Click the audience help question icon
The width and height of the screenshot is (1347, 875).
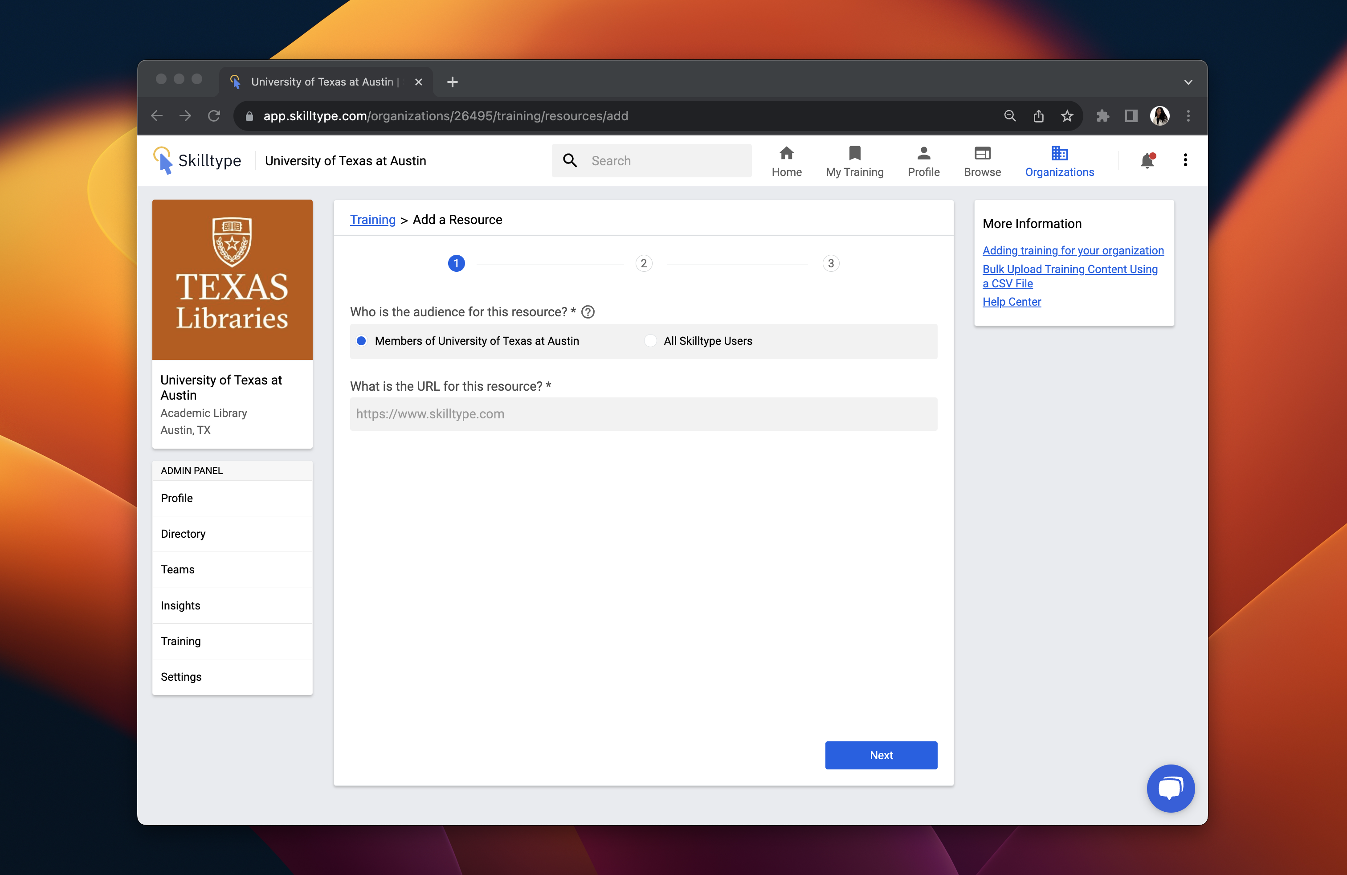click(588, 312)
